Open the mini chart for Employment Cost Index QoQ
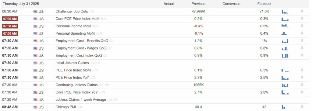Screen dimensions: 312x111 [285, 55]
